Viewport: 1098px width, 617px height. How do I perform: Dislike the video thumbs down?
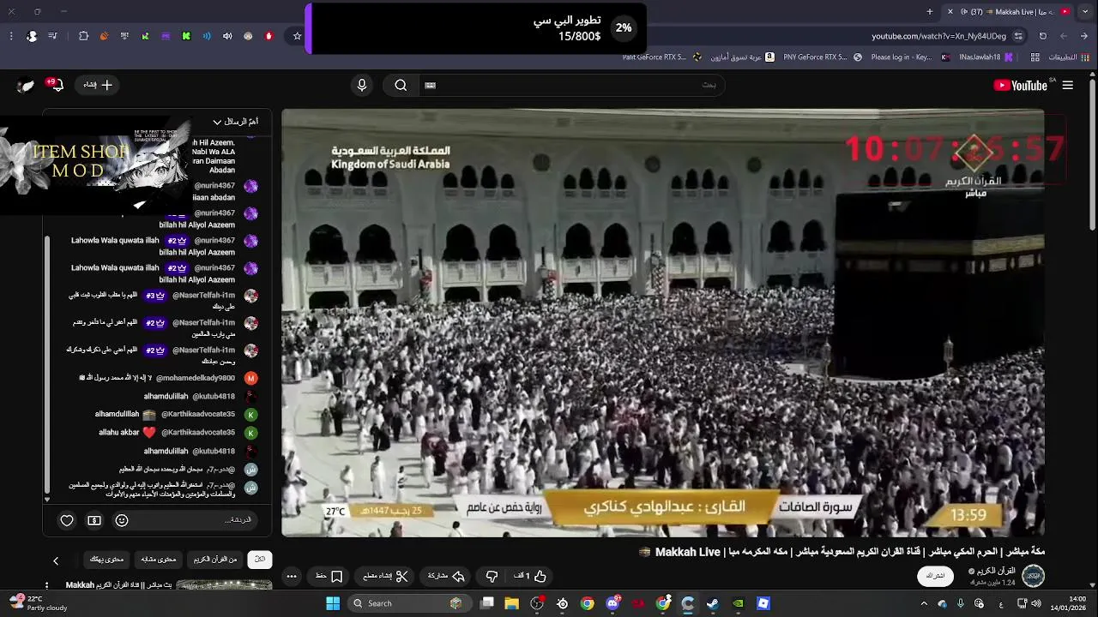click(x=492, y=576)
